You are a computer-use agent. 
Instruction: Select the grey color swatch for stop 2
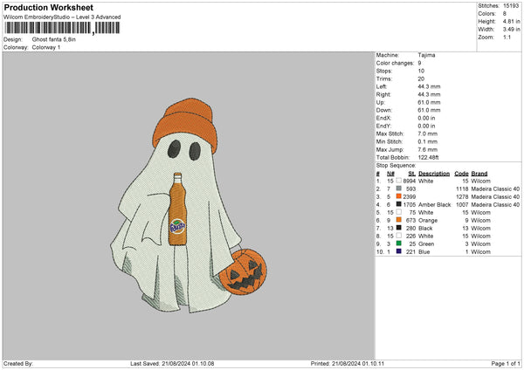[398, 188]
